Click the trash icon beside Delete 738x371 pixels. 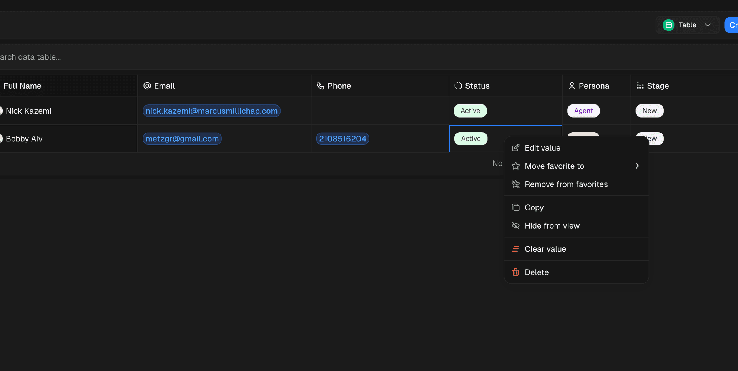(515, 272)
